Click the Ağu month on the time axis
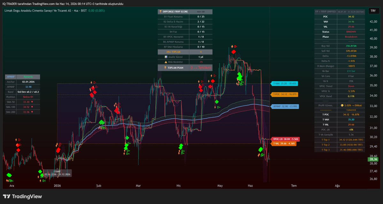 click(x=337, y=186)
